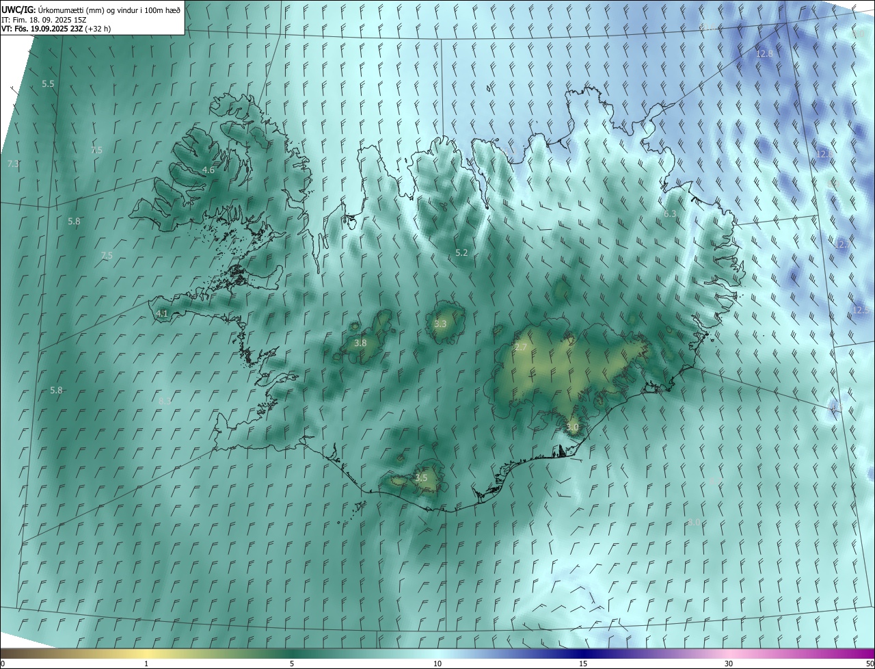Click the 12.5 value label over the sea

861,310
